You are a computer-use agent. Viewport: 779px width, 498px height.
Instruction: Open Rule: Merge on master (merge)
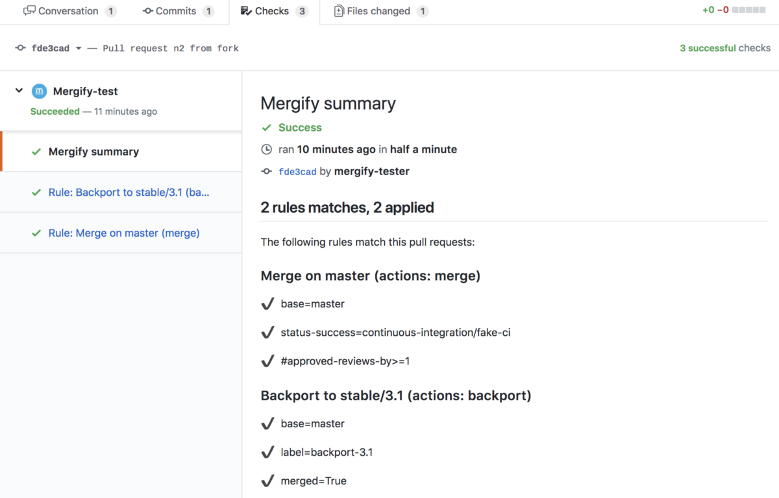(x=123, y=233)
